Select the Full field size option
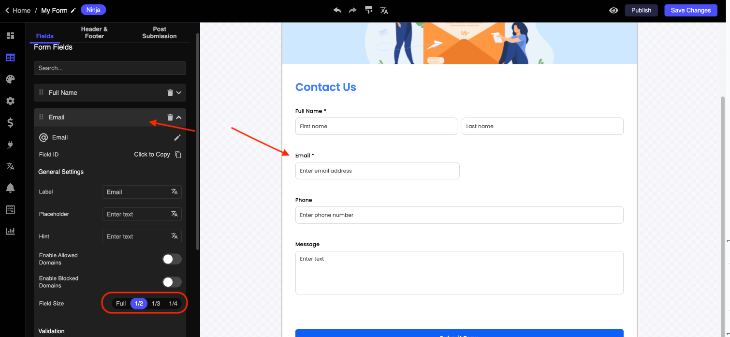The image size is (730, 337). [121, 304]
